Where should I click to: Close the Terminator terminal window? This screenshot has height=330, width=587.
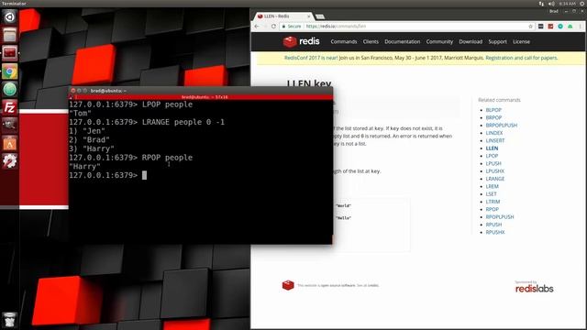73,91
